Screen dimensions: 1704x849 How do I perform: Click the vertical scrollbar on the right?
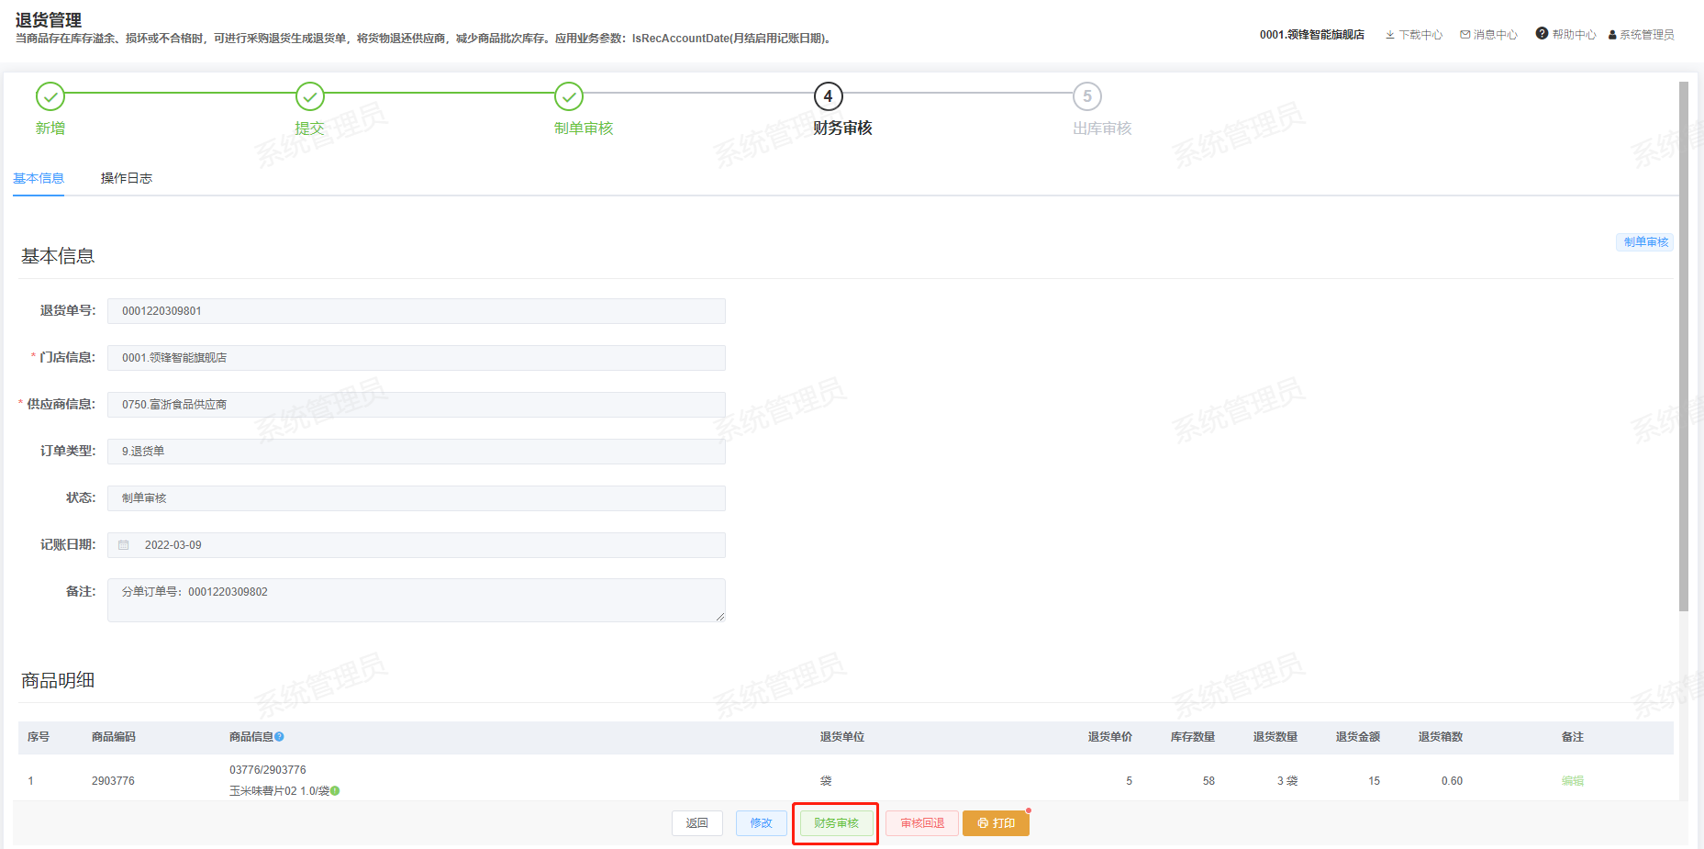[1684, 347]
